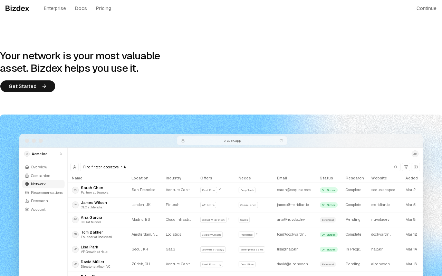Image resolution: width=442 pixels, height=276 pixels.
Task: Select the Tom Bakker name
Action: pyautogui.click(x=92, y=232)
